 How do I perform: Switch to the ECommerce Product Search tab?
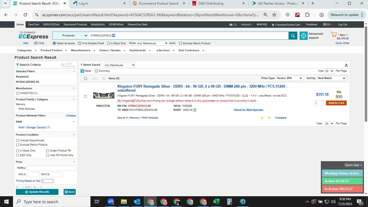(x=158, y=4)
